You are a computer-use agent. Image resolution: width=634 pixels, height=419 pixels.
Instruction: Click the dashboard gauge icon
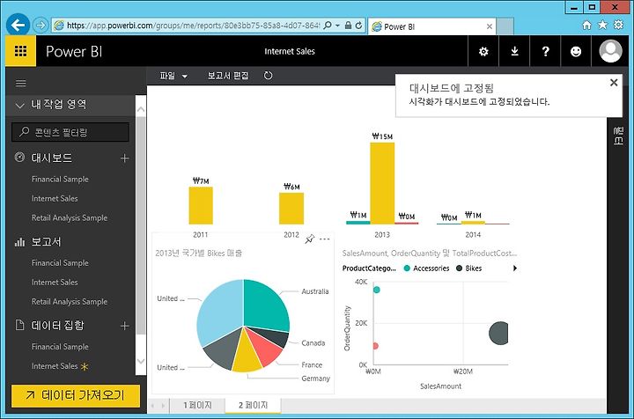[19, 158]
